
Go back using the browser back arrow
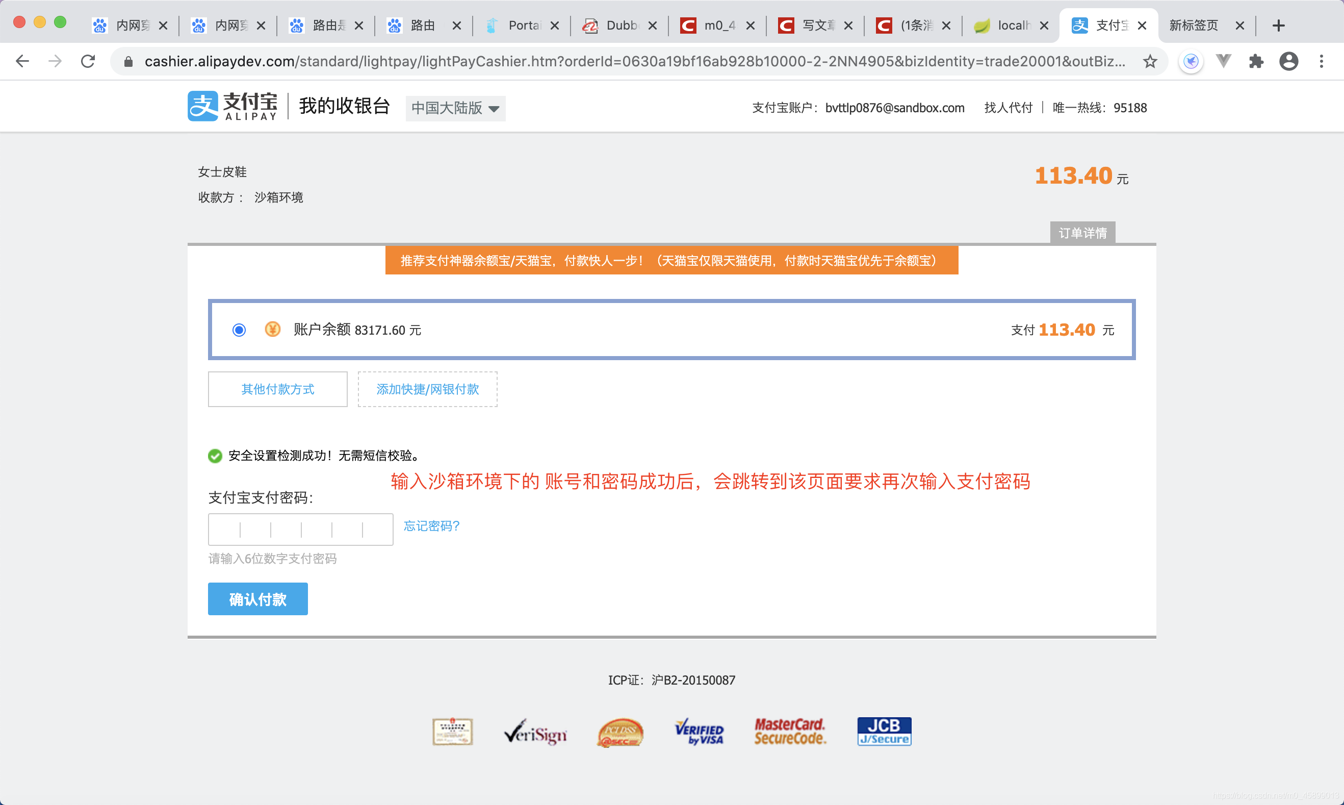coord(22,61)
